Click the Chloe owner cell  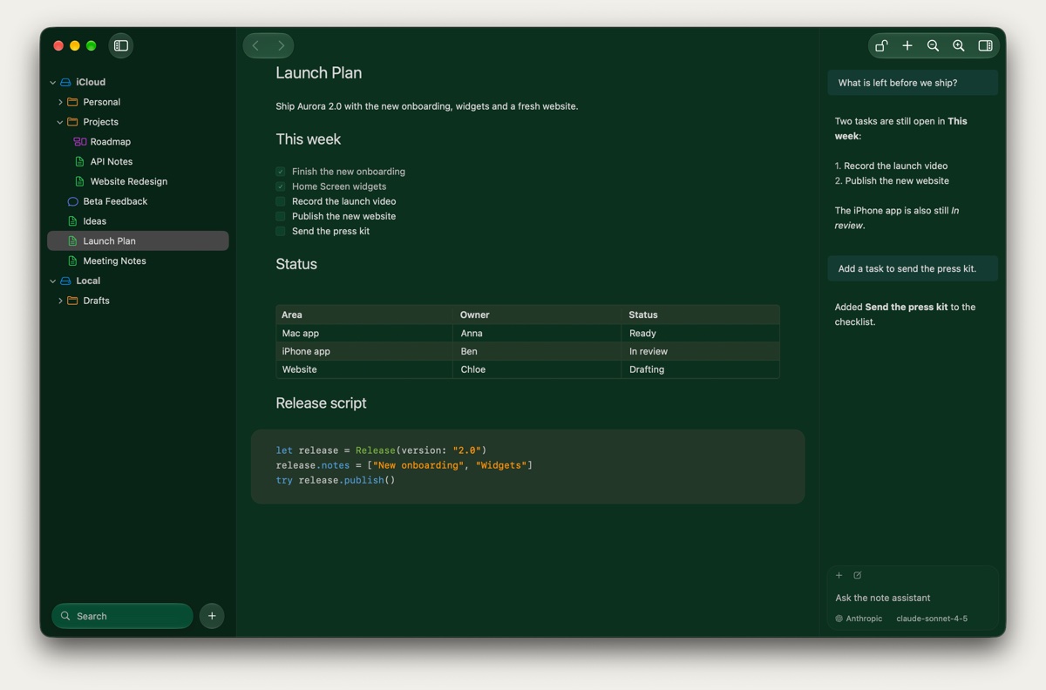tap(538, 369)
